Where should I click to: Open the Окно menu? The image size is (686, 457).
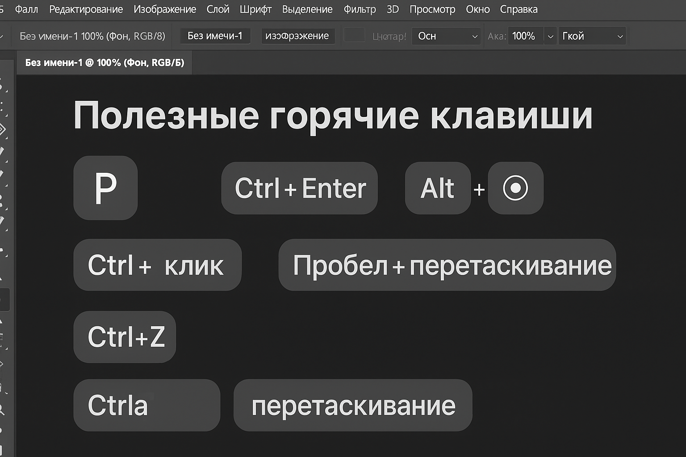(477, 9)
